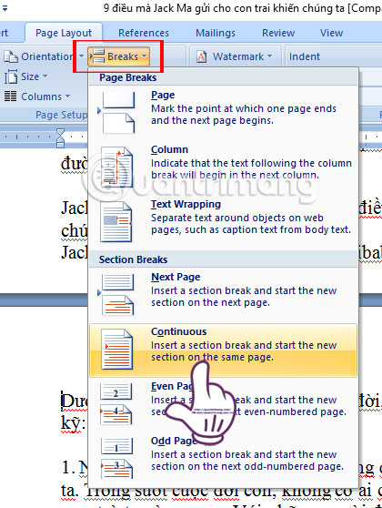Click the Continuous section break icon

click(x=116, y=350)
